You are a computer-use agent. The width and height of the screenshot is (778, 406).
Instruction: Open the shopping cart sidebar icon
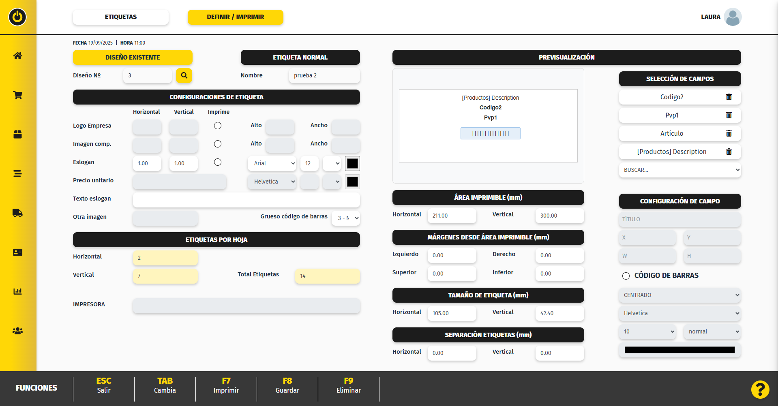17,95
